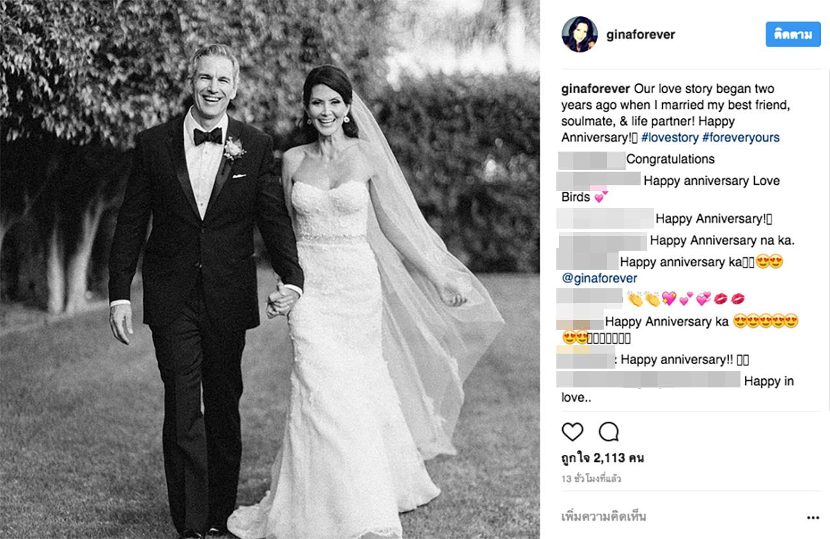Viewport: 830px width, 539px height.
Task: View the ถูกใจ 2,113 คน likes list
Action: click(x=602, y=458)
